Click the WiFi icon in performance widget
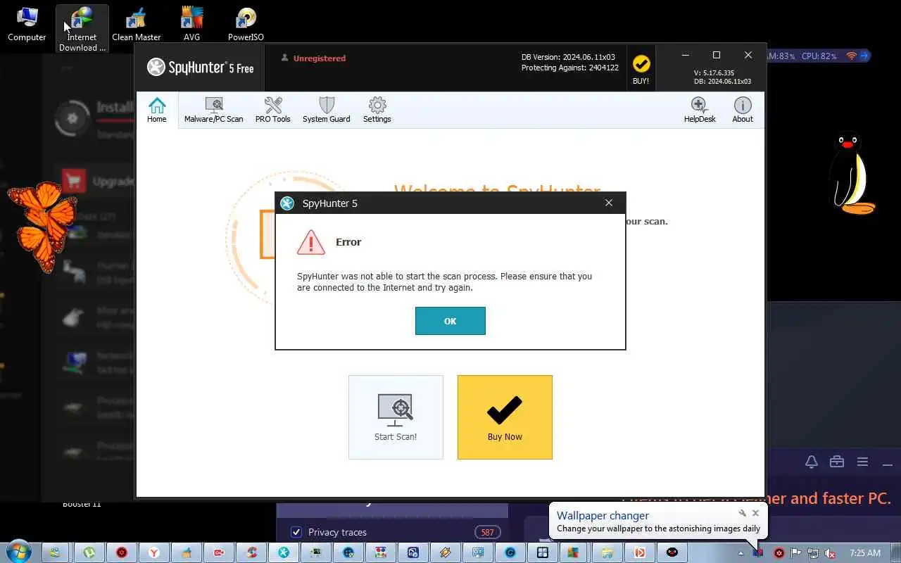Screen dimensions: 901x563 click(x=851, y=56)
